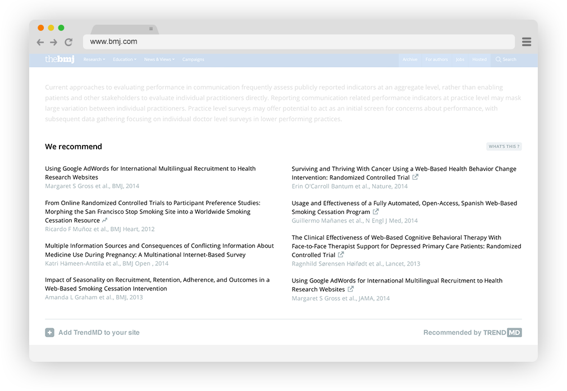Click the thebmj logo
This screenshot has width=567, height=391.
click(x=60, y=60)
